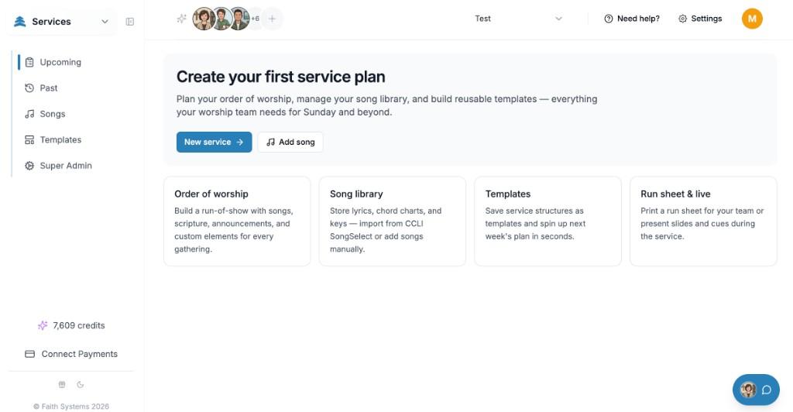This screenshot has width=793, height=412.
Task: Open the orange M user profile avatar
Action: pyautogui.click(x=752, y=19)
